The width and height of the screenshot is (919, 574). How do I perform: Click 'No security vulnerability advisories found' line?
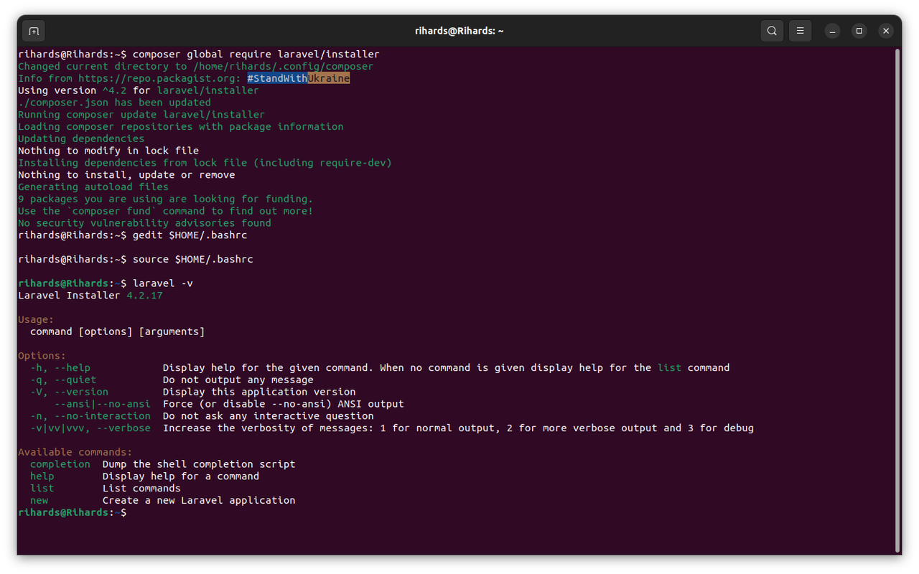click(145, 223)
